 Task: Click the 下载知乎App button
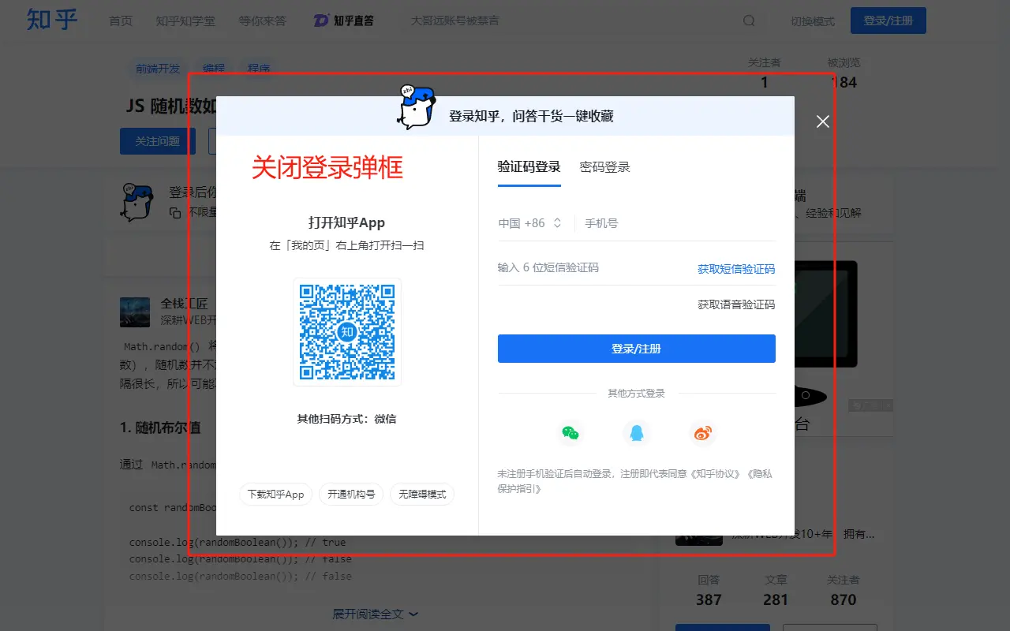pyautogui.click(x=276, y=495)
